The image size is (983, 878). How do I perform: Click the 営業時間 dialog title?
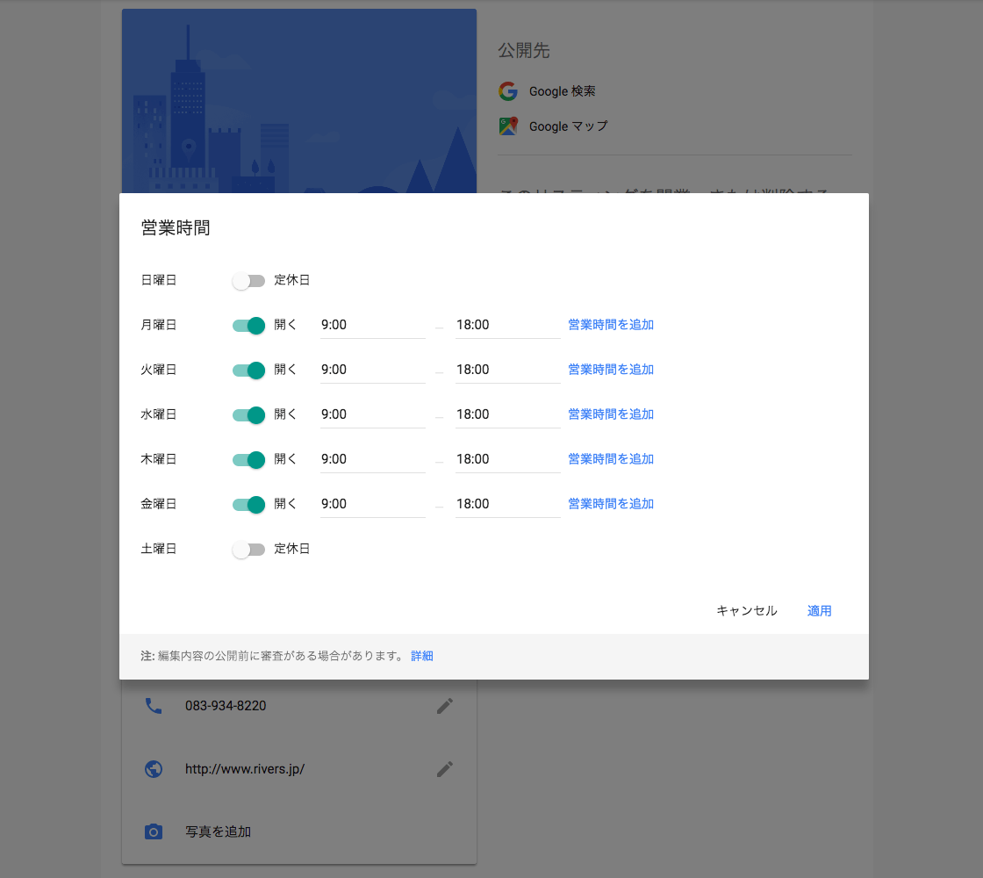click(x=176, y=227)
